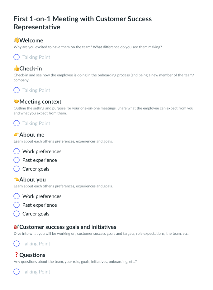Click the Talking Point field under Check-in
Viewport: 213px width, 290px height.
click(x=36, y=90)
